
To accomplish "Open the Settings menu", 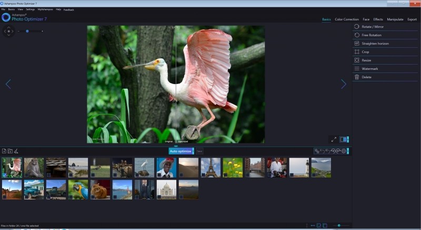I will click(x=31, y=9).
